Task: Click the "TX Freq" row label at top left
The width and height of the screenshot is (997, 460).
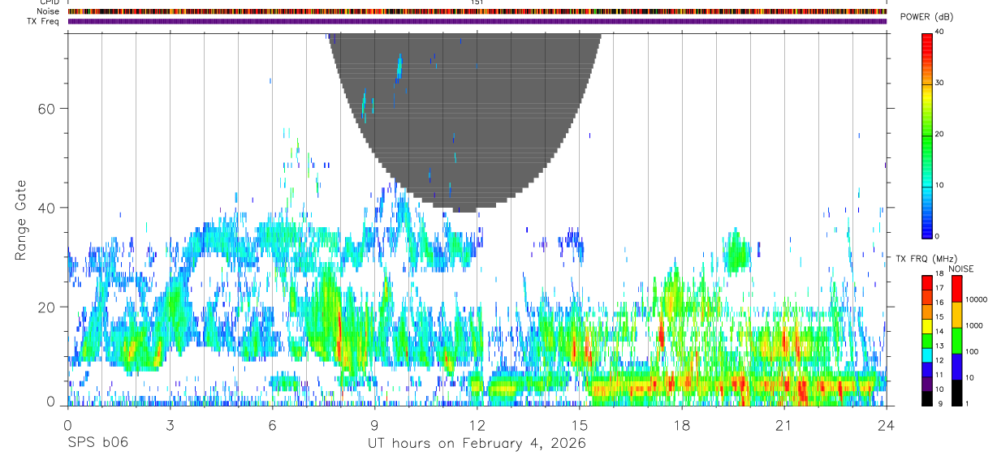Action: 43,21
